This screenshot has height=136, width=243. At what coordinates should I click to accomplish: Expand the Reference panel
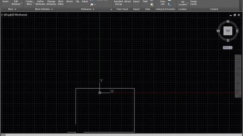tap(88, 9)
